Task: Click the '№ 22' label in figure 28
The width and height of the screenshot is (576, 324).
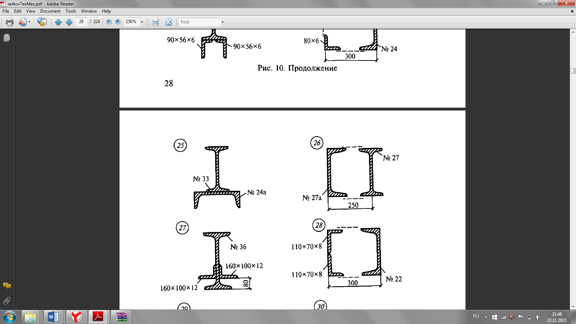Action: click(x=394, y=279)
